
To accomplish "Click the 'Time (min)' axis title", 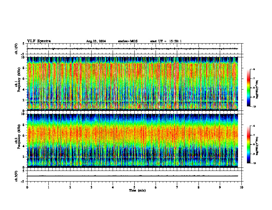I will pos(137,190).
